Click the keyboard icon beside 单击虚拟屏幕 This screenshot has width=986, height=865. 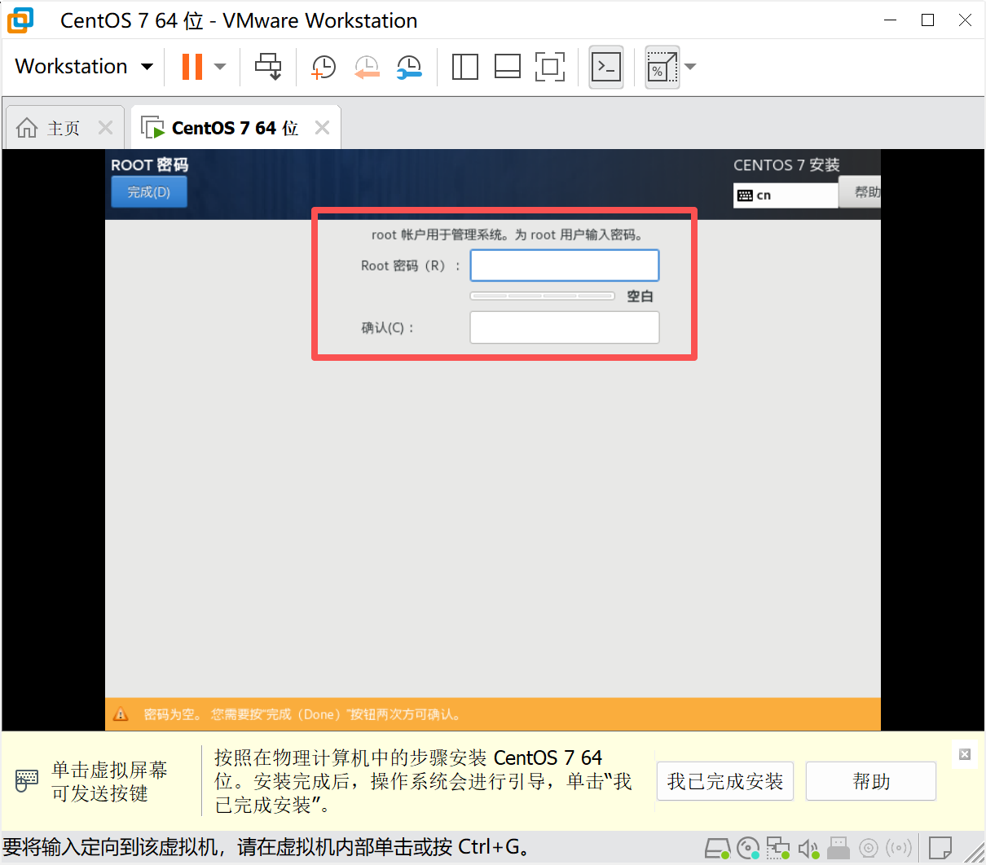point(27,780)
